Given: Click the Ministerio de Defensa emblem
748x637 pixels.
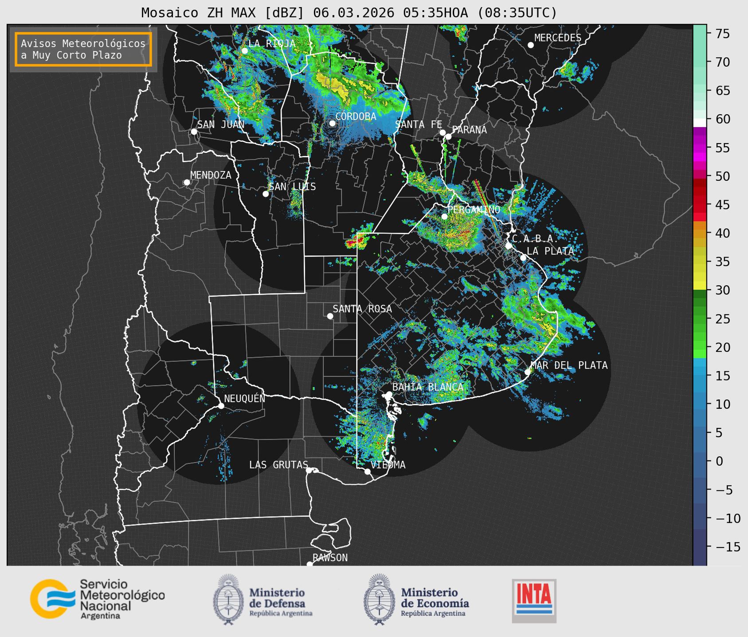Looking at the screenshot, I should (228, 599).
